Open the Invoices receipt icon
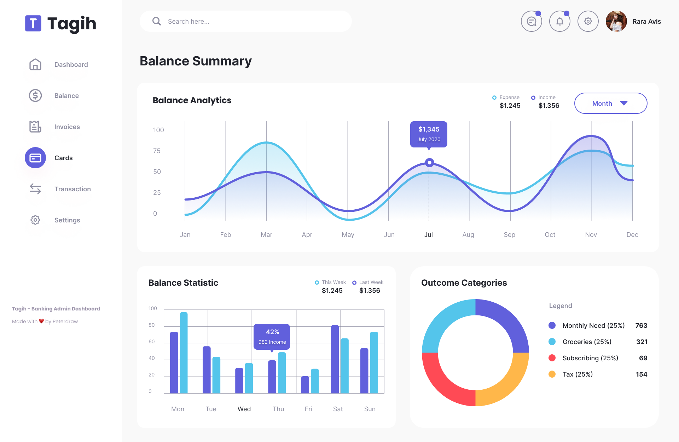This screenshot has width=679, height=442. tap(35, 127)
